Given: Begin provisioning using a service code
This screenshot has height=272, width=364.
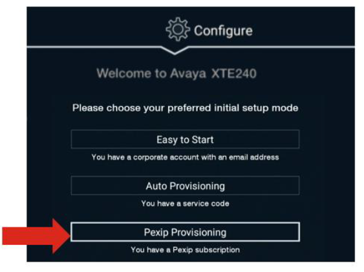Looking at the screenshot, I should [185, 185].
